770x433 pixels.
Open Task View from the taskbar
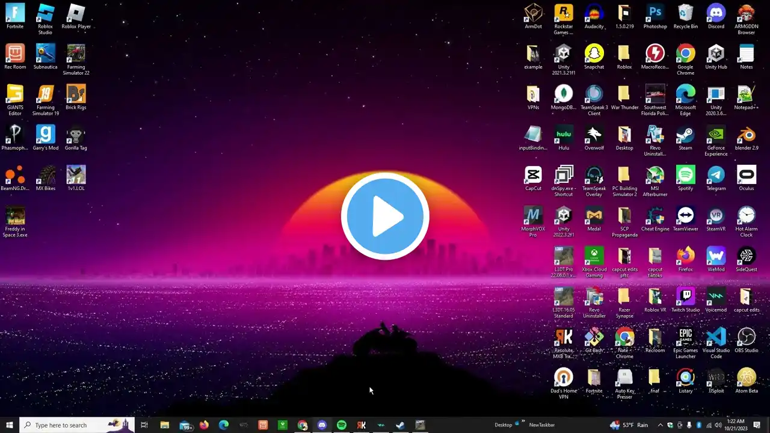144,425
